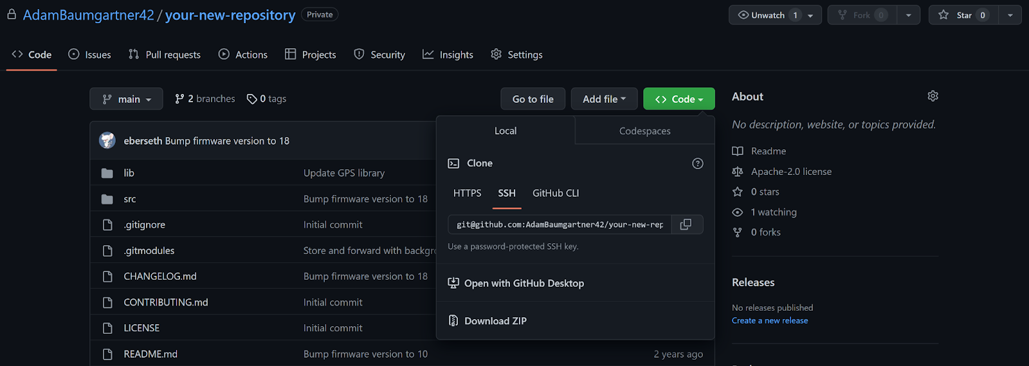Click the CHANGELOG.md file icon
This screenshot has width=1029, height=366.
107,276
